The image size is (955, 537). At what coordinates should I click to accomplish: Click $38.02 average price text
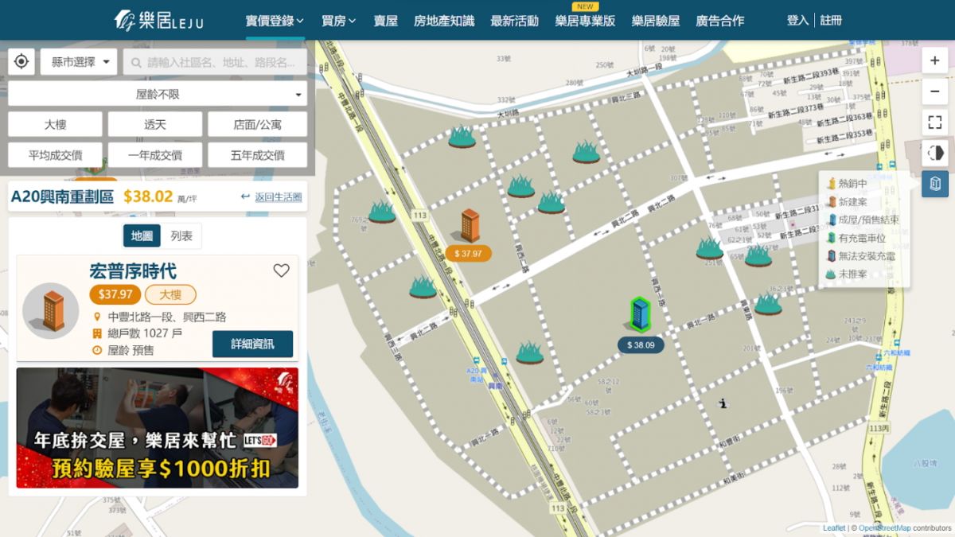[148, 197]
